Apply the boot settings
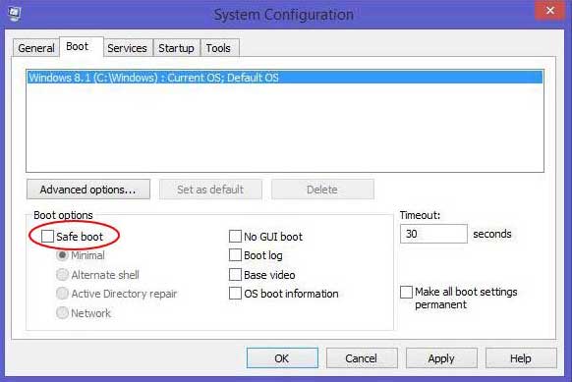This screenshot has height=382, width=572. click(x=441, y=358)
